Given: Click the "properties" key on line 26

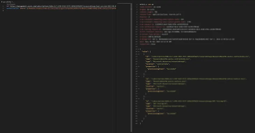Looking at the screenshot, I should coord(151,66).
